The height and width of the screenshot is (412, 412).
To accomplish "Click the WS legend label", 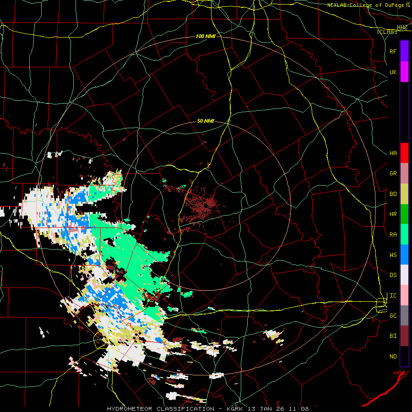I will 393,255.
